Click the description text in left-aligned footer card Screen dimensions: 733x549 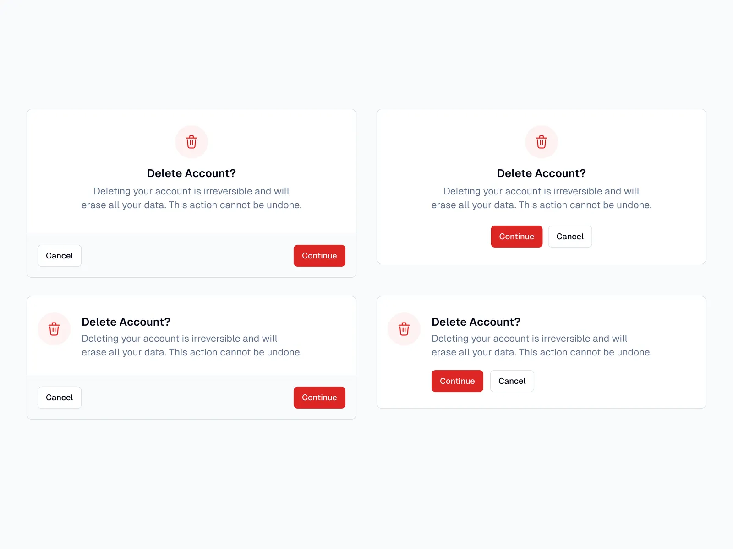pos(191,345)
